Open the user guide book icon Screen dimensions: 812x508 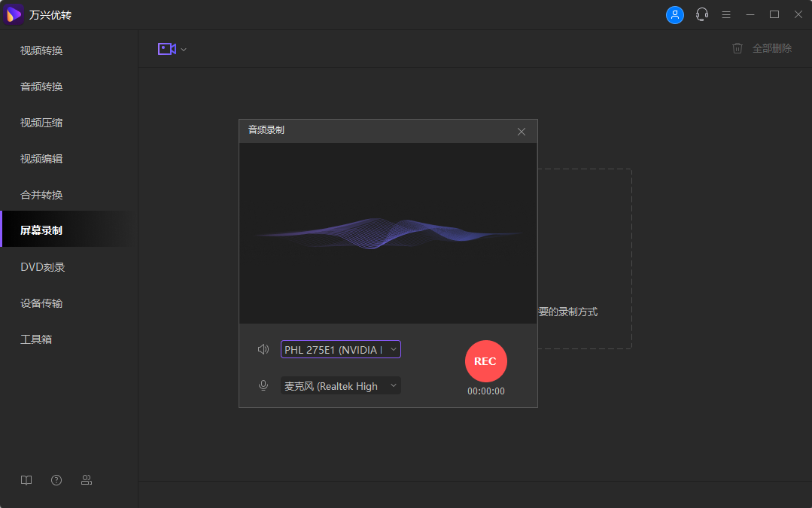(26, 479)
